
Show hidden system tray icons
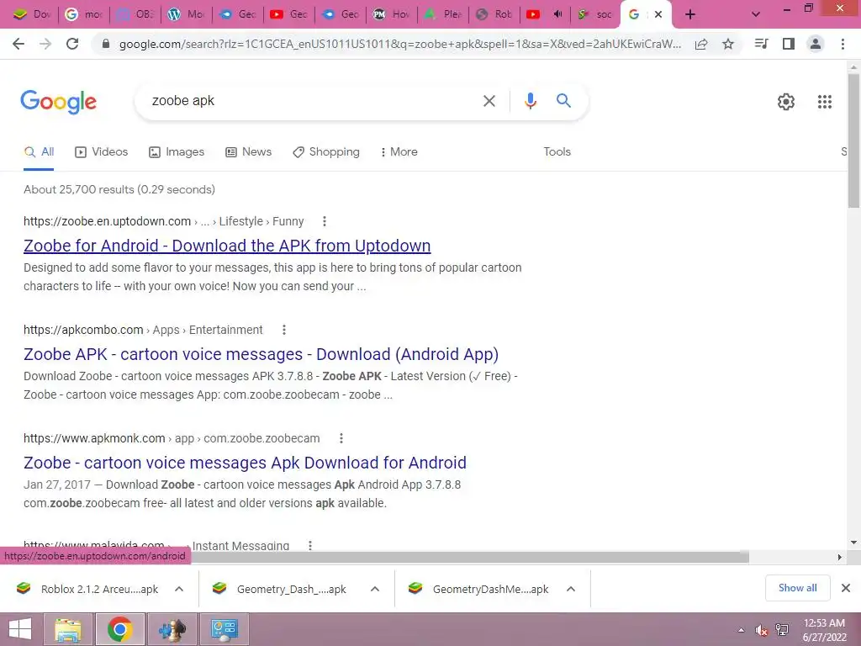(x=742, y=630)
